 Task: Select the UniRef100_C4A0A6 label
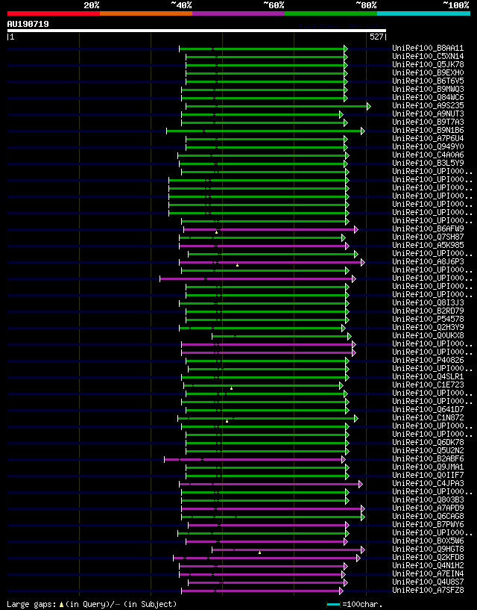coord(428,155)
